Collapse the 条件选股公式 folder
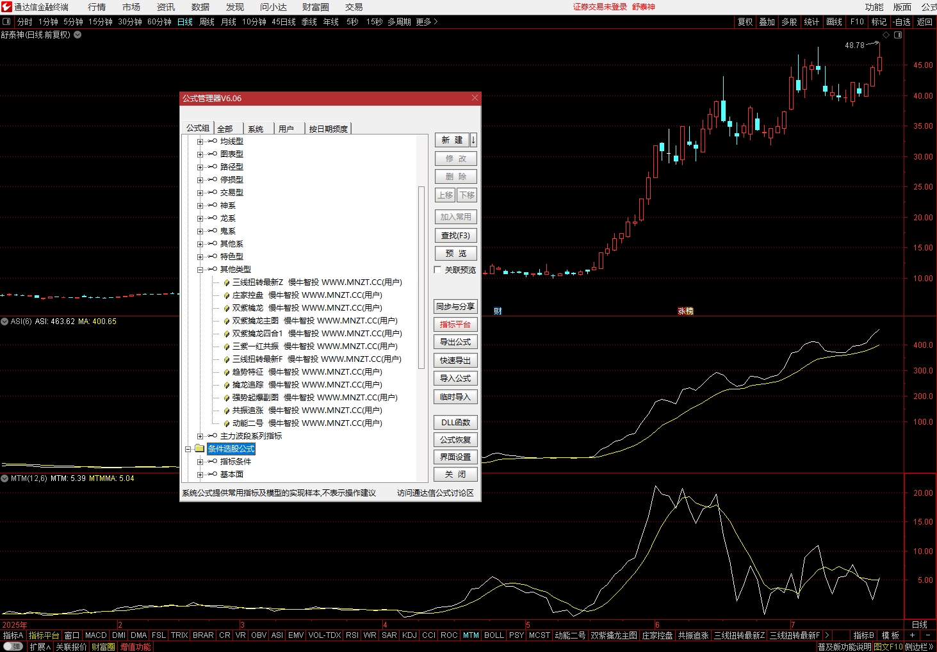937x652 pixels. pos(188,449)
